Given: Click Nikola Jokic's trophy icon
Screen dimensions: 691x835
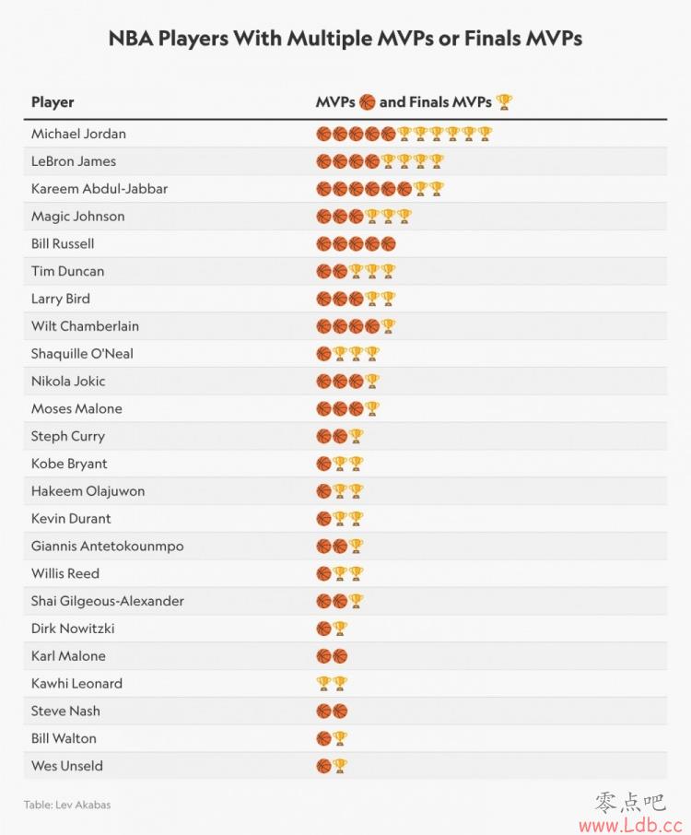Looking at the screenshot, I should click(x=372, y=382).
